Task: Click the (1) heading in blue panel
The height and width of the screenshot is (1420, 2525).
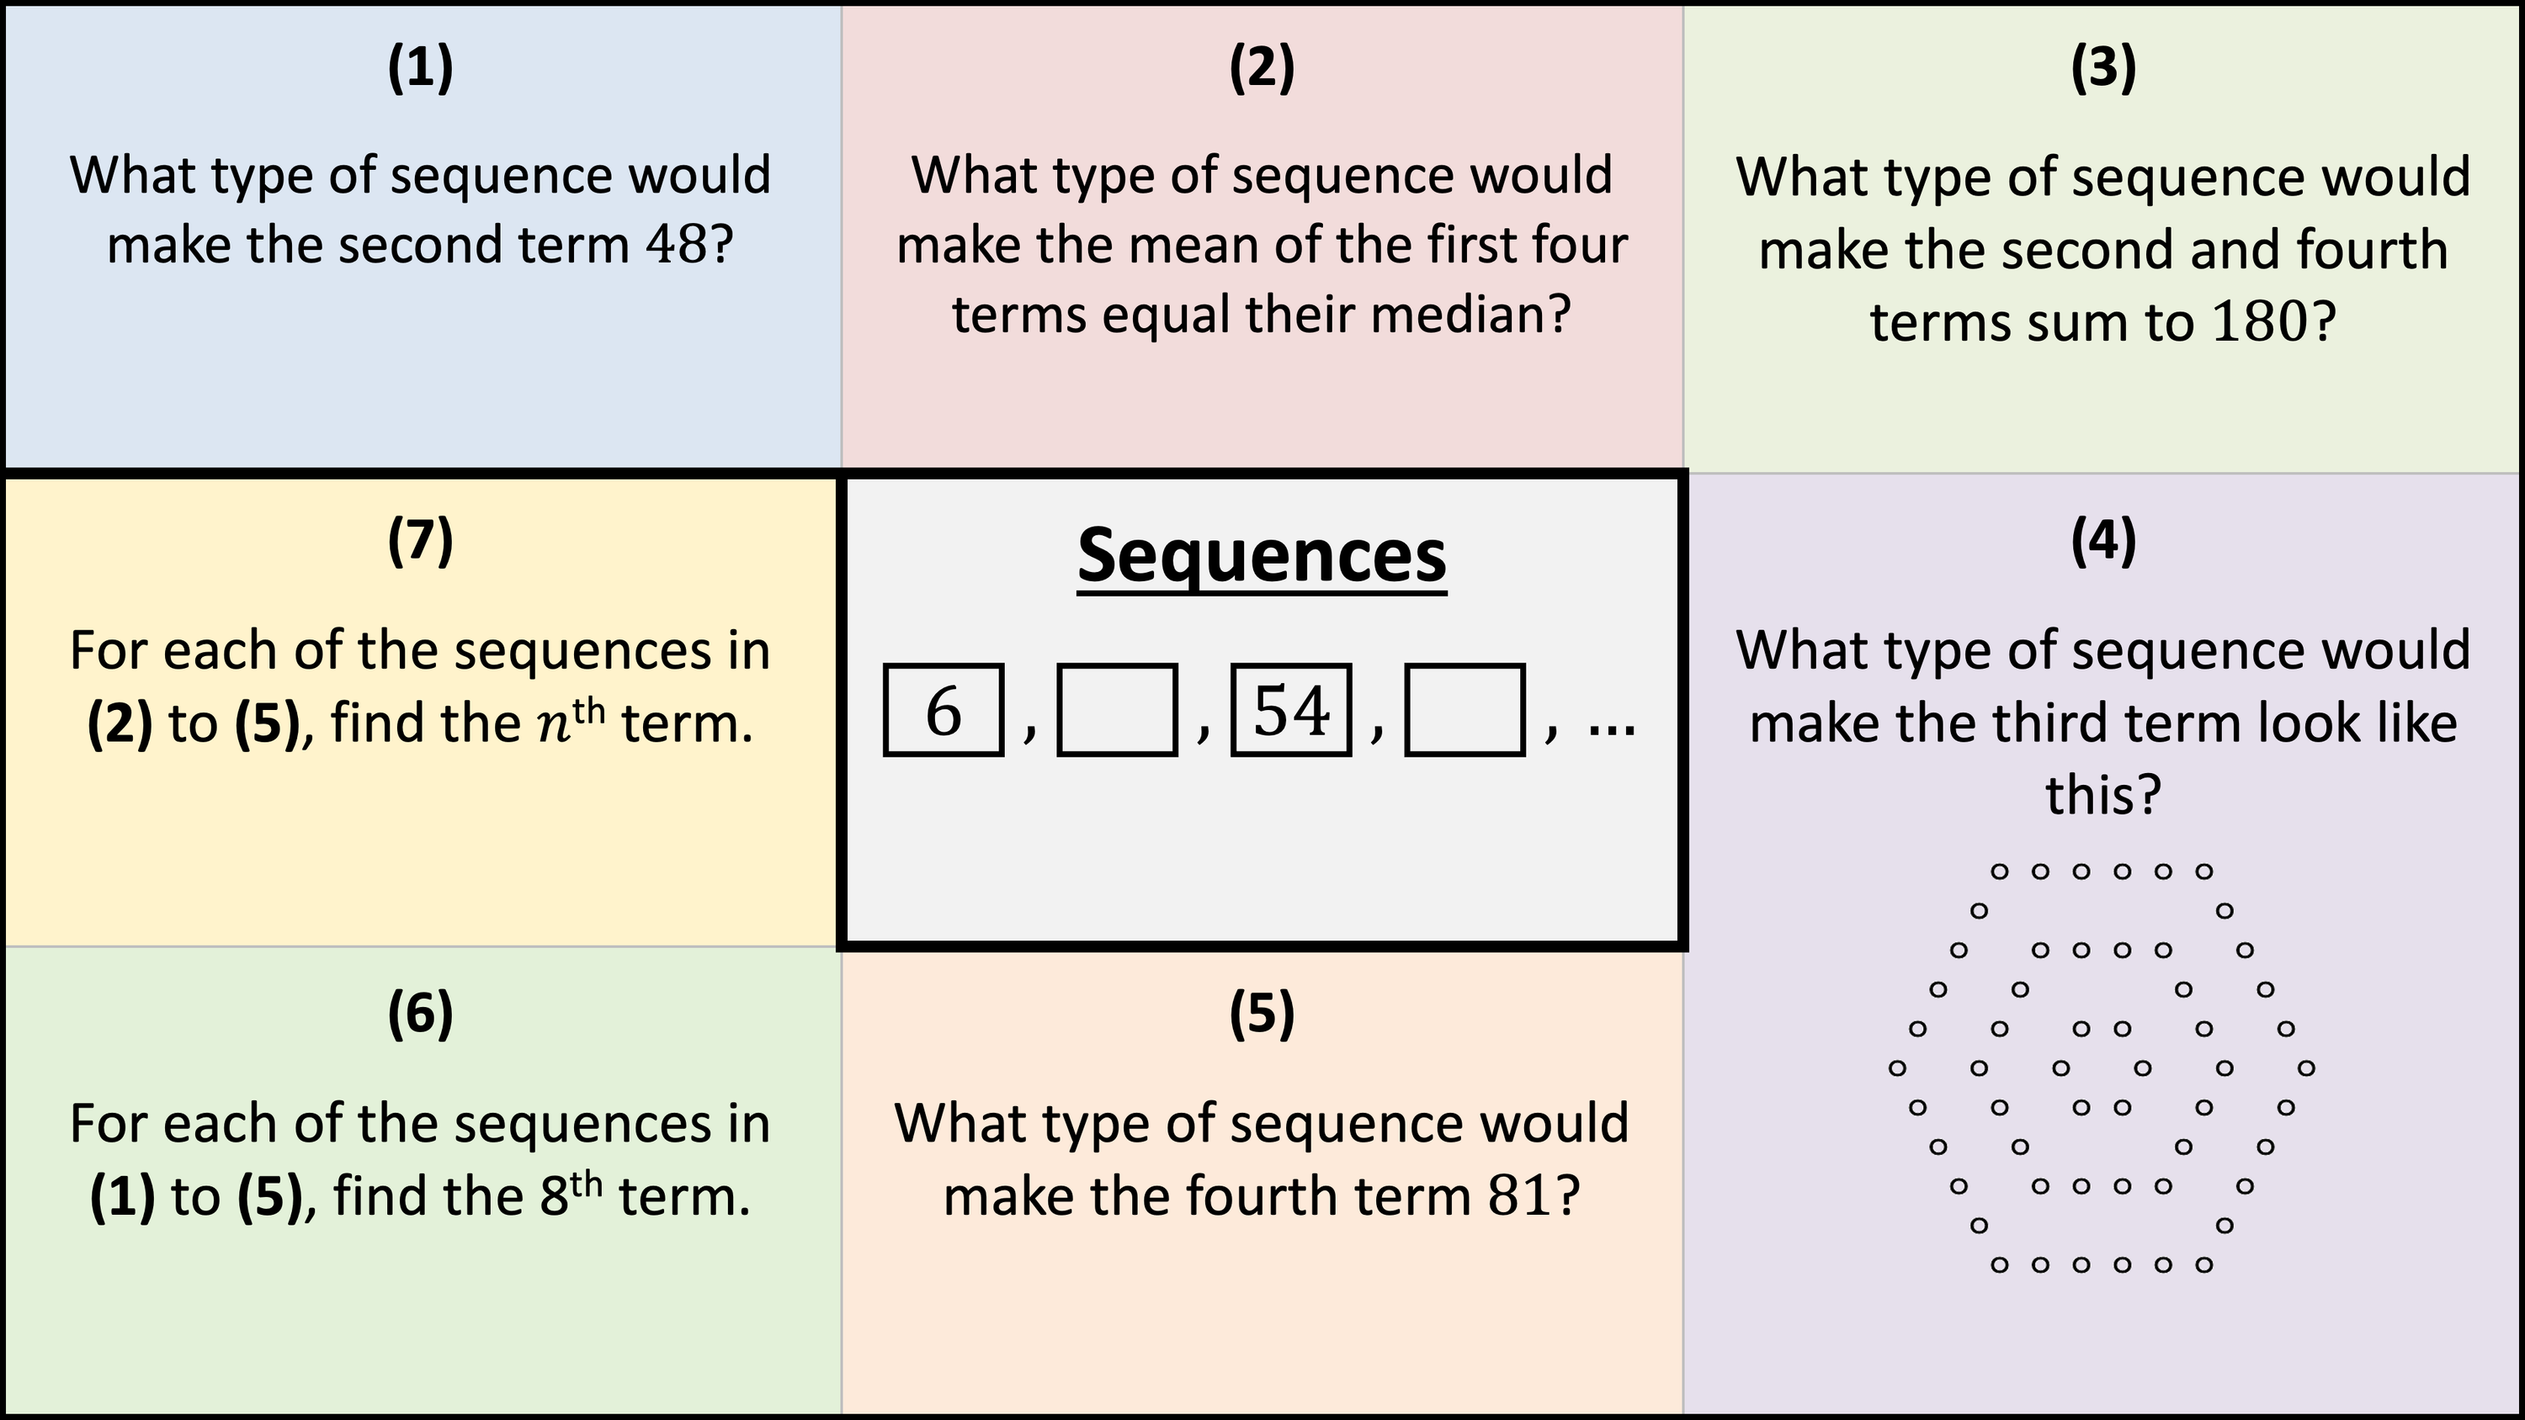Action: [x=421, y=69]
